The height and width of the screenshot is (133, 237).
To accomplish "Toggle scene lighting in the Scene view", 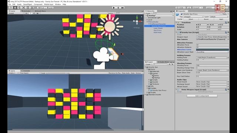I will [x=30, y=13].
